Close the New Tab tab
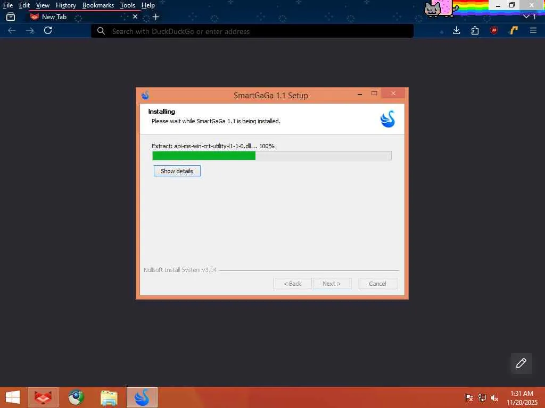The height and width of the screenshot is (408, 545). tap(135, 16)
